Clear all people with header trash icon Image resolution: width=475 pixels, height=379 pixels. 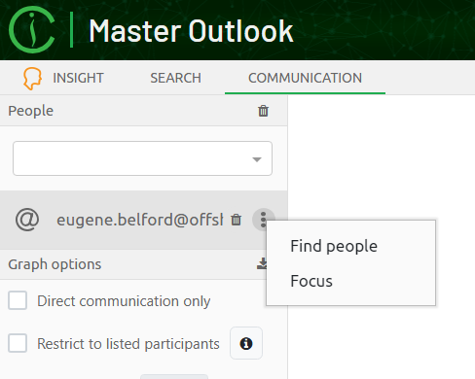[x=263, y=111]
